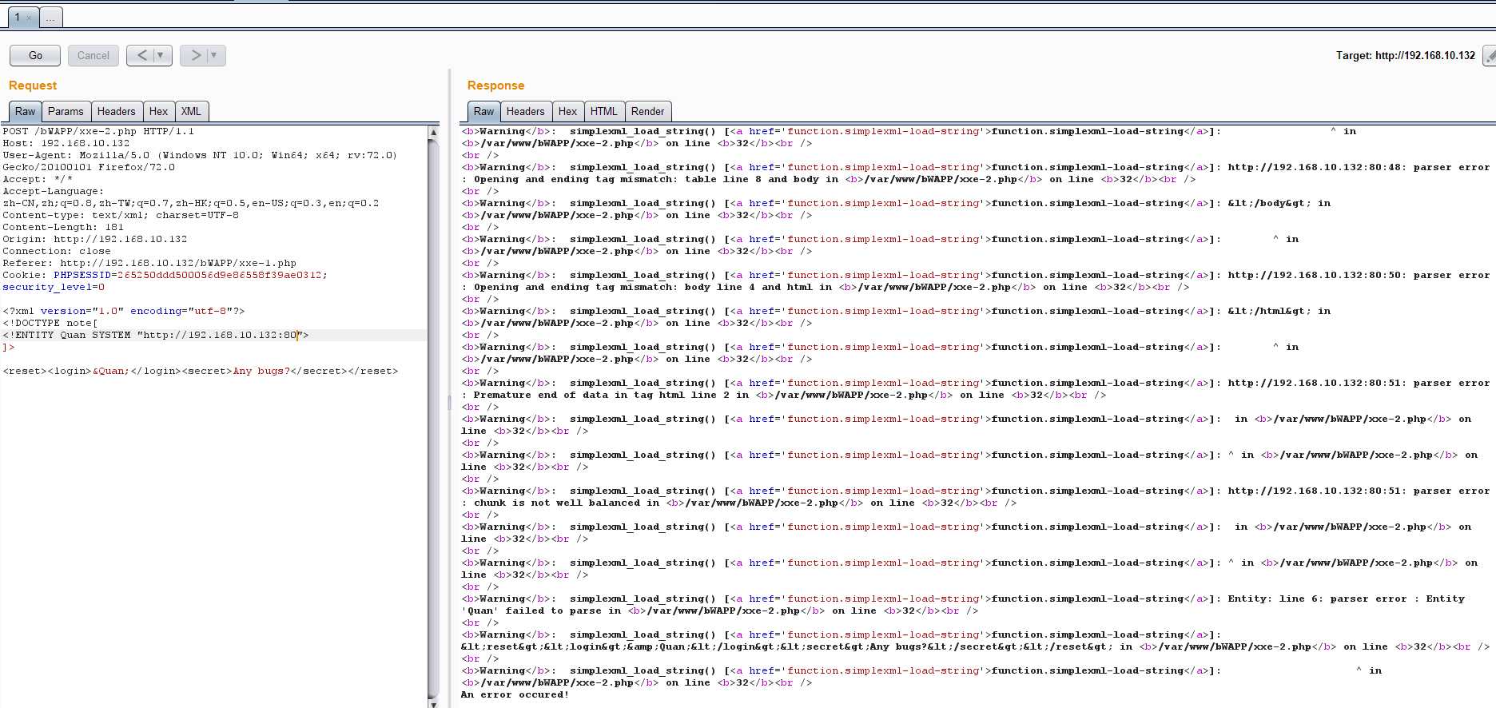
Task: Click the Content-Length: 181 header
Action: 63,227
